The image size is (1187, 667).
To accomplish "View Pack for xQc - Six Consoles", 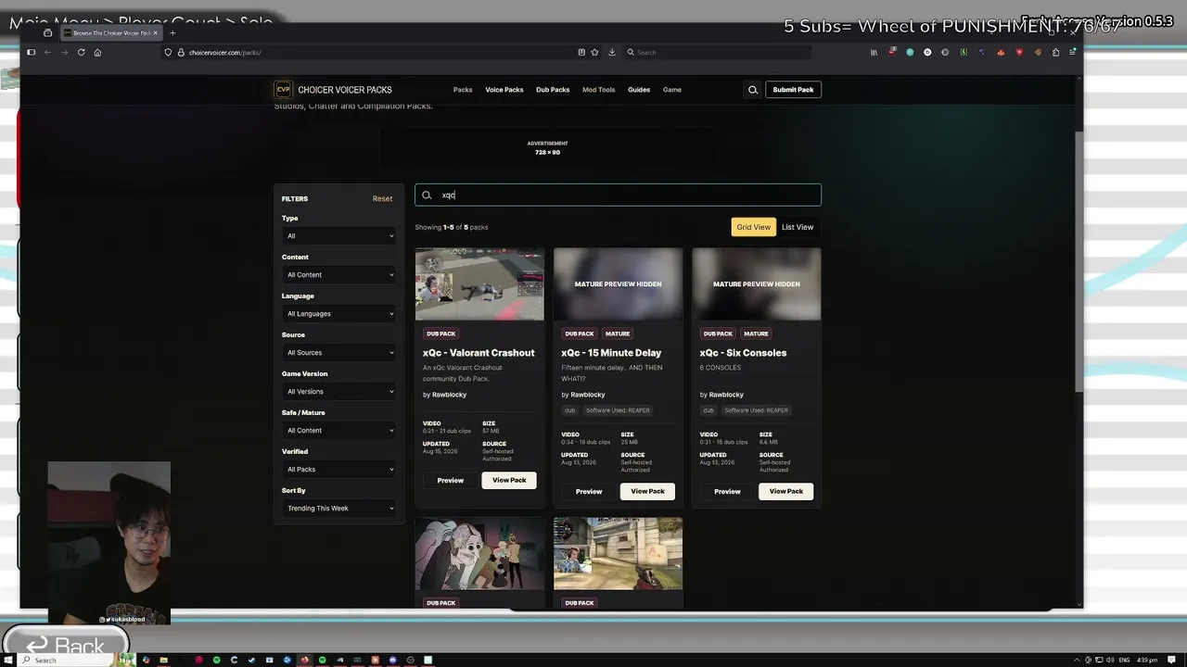I will (786, 491).
